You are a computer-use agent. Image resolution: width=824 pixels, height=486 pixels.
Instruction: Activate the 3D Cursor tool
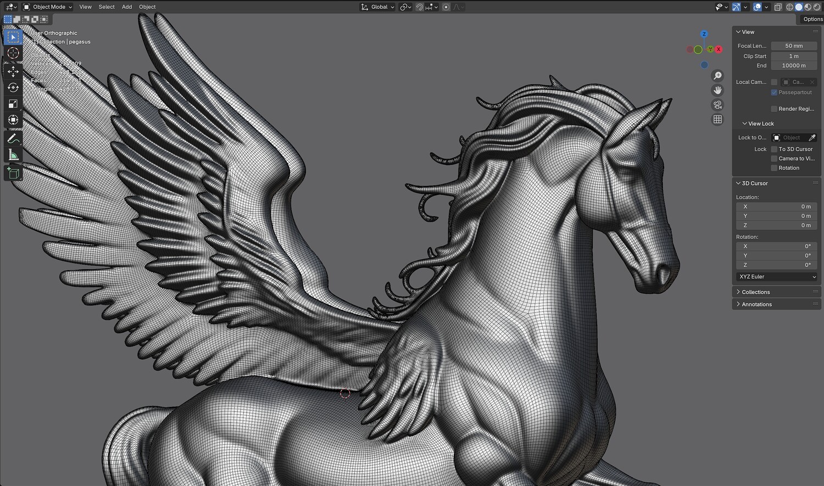coord(13,53)
